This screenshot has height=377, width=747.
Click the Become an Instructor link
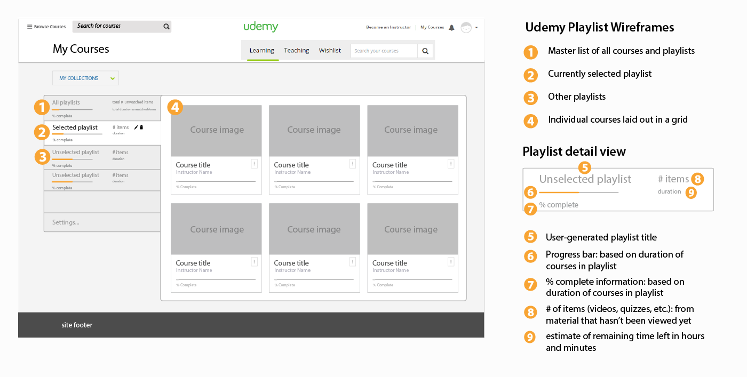click(388, 27)
